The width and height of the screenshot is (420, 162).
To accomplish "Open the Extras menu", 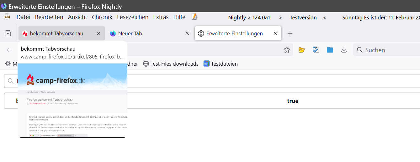I will (x=161, y=17).
